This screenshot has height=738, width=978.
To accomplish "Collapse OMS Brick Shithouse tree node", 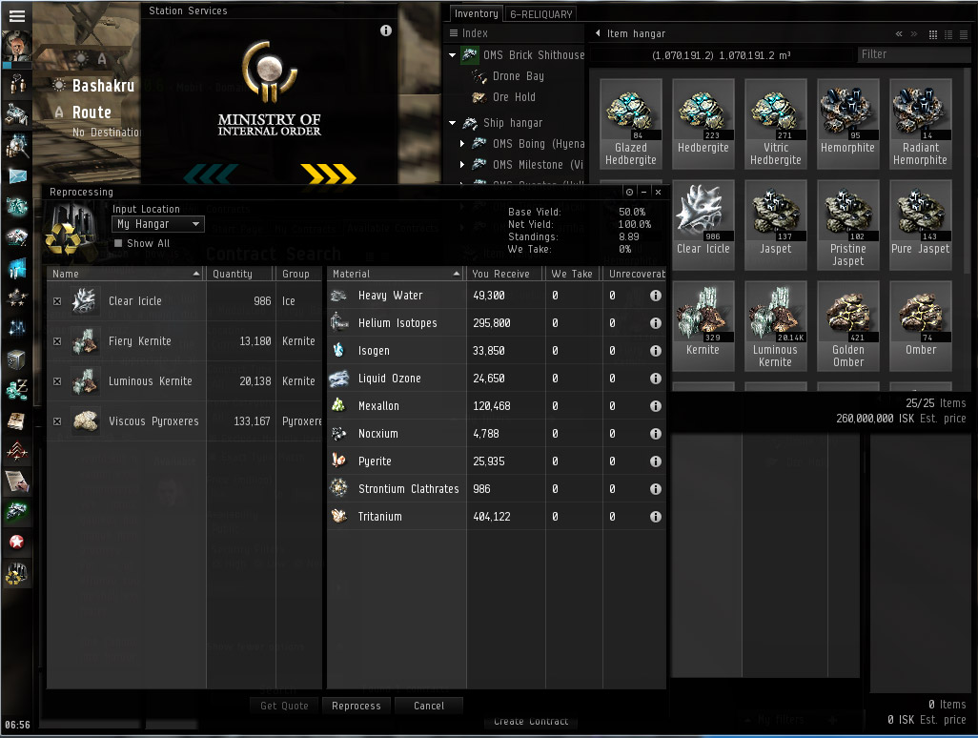I will (x=452, y=55).
